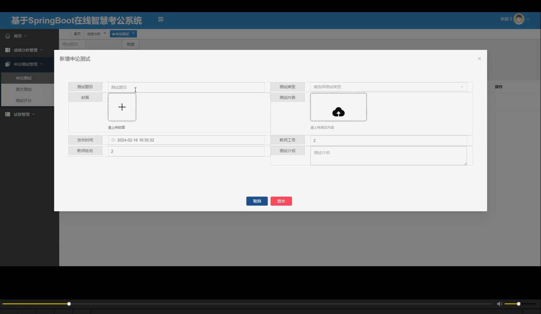
Task: Click the cloud upload icon for 测试内容
Action: [x=338, y=112]
